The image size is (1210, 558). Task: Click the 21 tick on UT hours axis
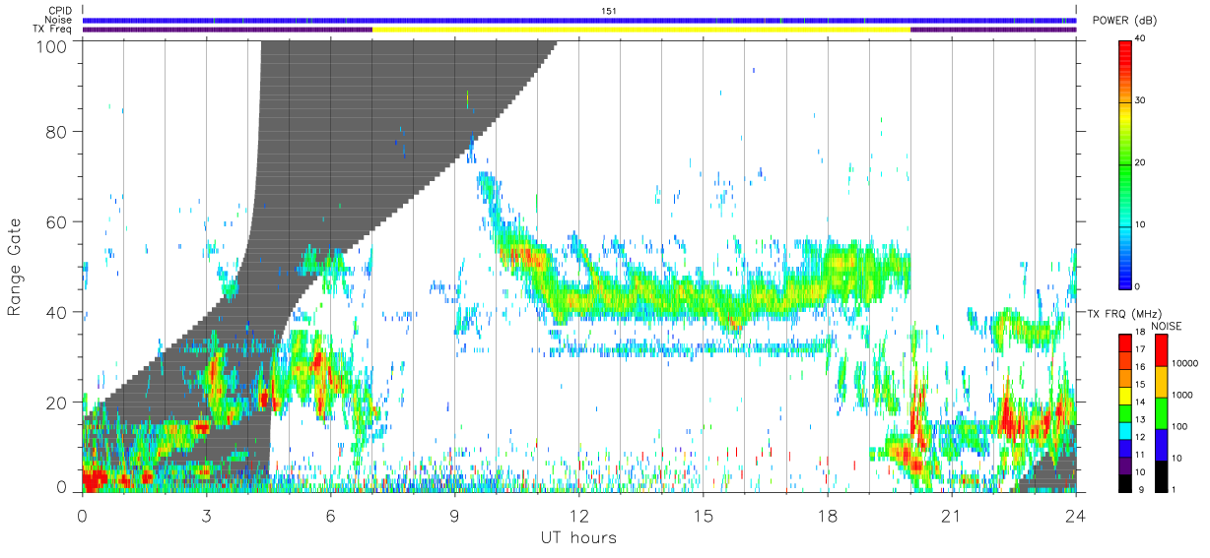coord(952,515)
